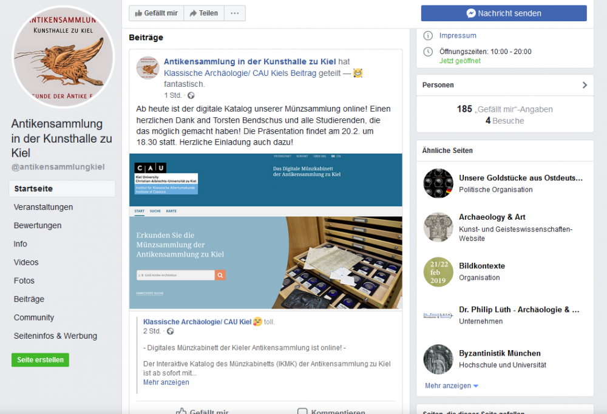This screenshot has height=414, width=607.
Task: Open the shared Münzkabinett website preview image
Action: coord(266,231)
